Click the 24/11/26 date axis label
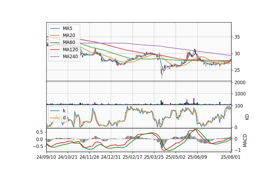The image size is (257, 185). tap(89, 157)
